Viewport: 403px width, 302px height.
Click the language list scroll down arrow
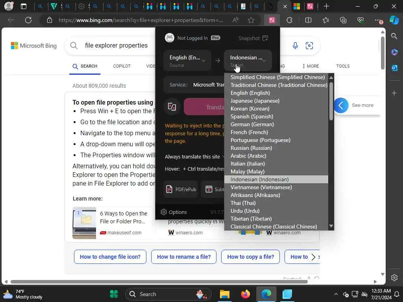331,226
